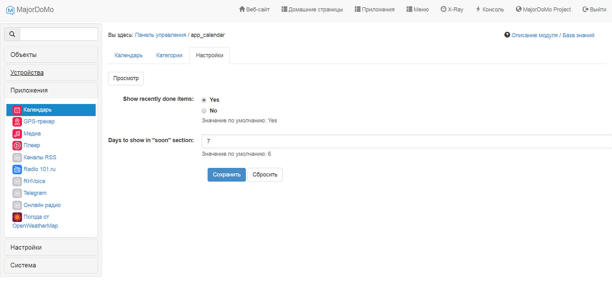Viewport: 612px width, 290px height.
Task: Select Yes for show recently done items
Action: pos(204,100)
